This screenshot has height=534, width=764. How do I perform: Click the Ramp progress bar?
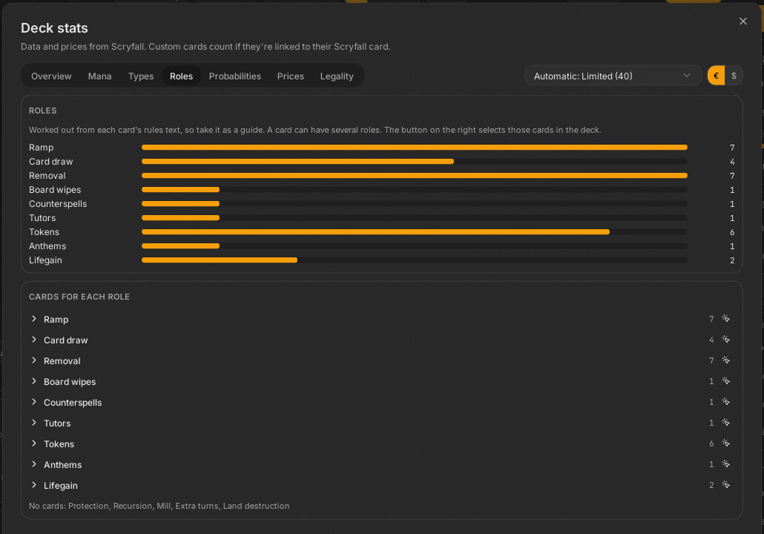click(414, 147)
